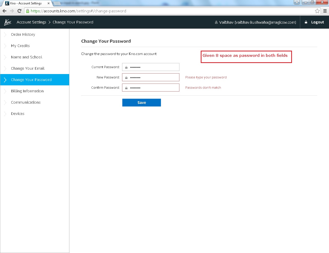Viewport: 329px width, 253px height.
Task: Select Change Your Password sidebar item
Action: tap(35, 80)
